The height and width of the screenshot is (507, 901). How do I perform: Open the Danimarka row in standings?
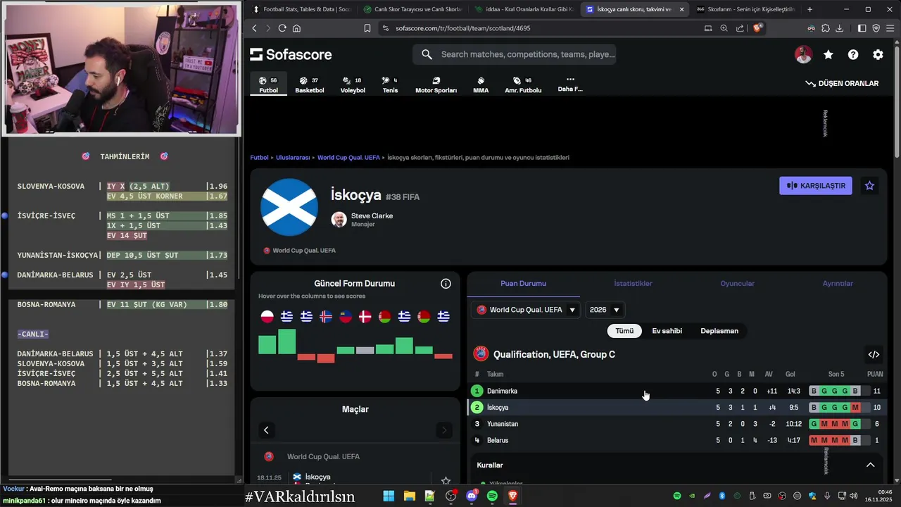click(x=676, y=391)
